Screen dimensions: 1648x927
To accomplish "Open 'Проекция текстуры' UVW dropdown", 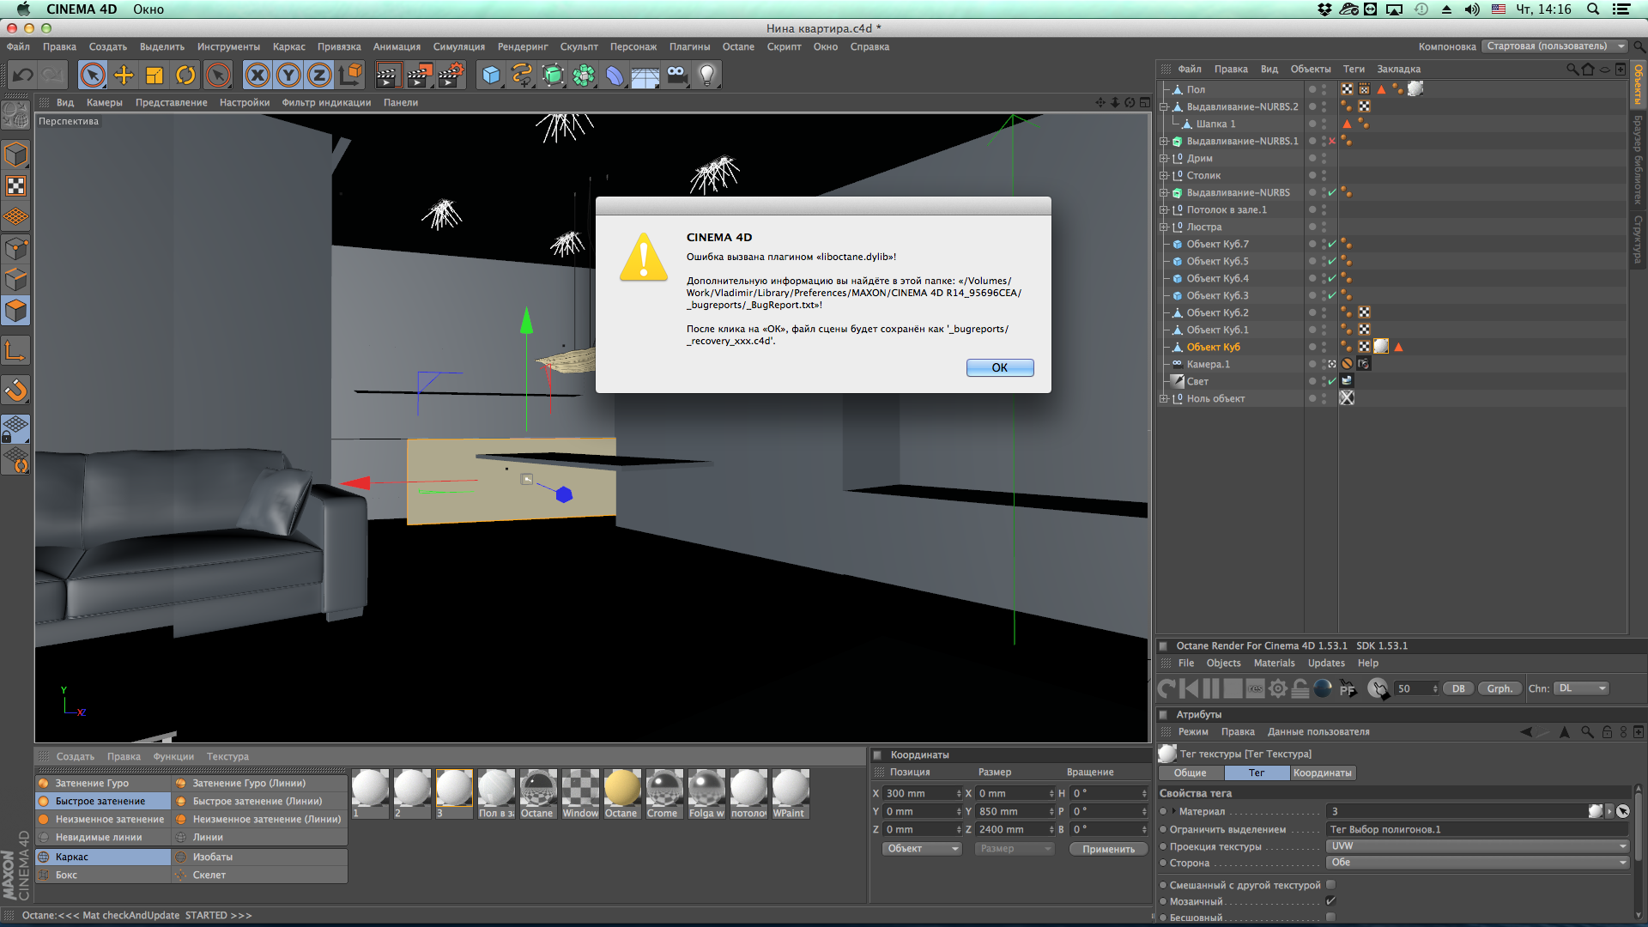I will 1476,846.
